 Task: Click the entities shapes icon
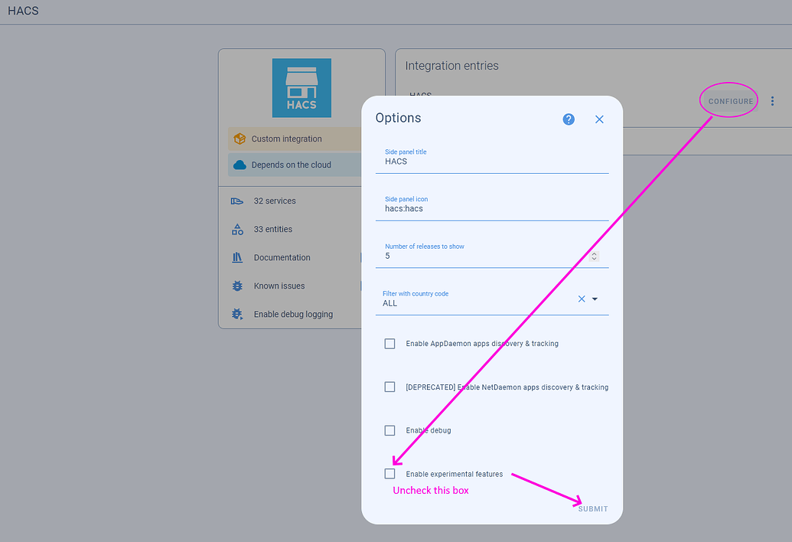pyautogui.click(x=237, y=230)
